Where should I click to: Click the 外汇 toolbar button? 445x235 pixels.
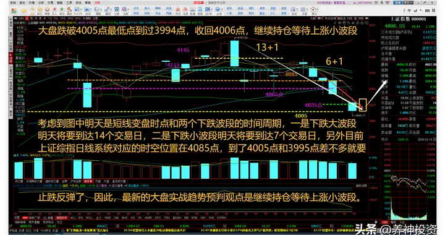(273, 14)
